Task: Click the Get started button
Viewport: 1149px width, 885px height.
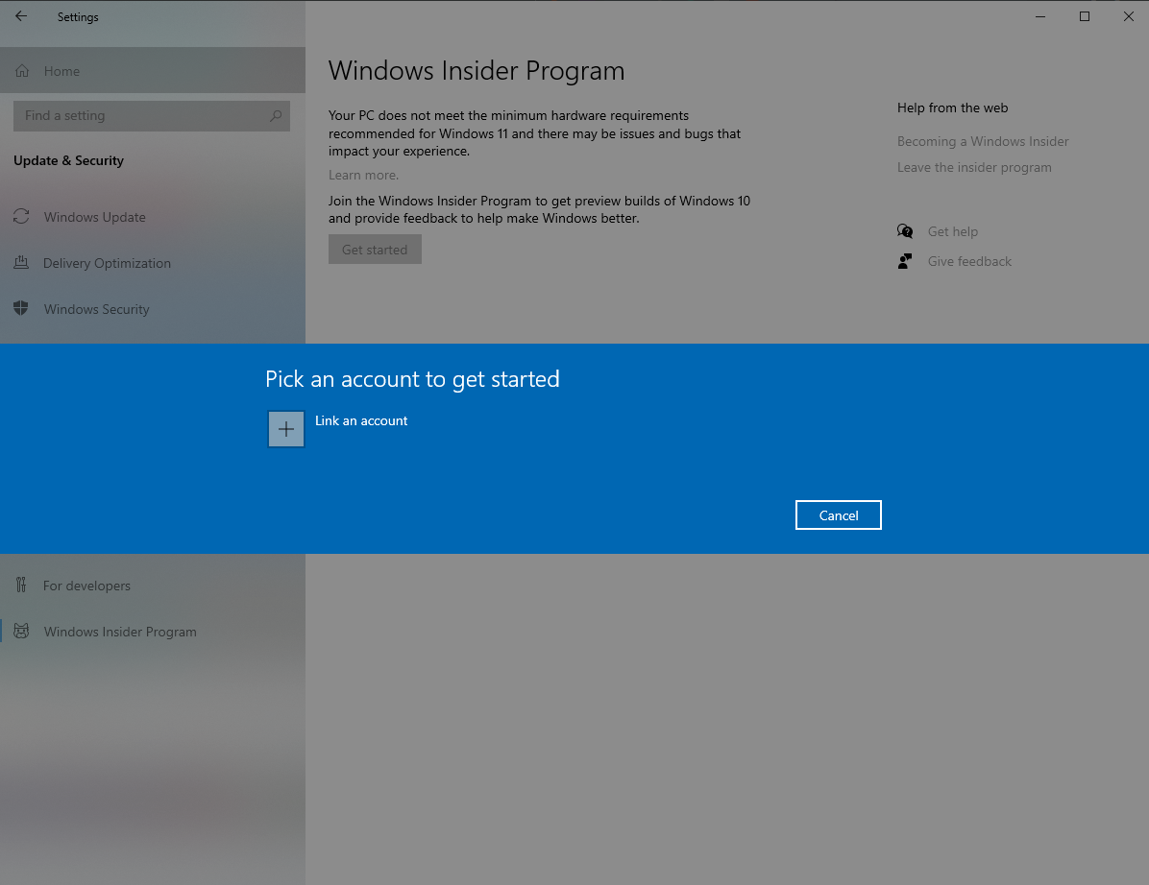Action: coord(375,250)
